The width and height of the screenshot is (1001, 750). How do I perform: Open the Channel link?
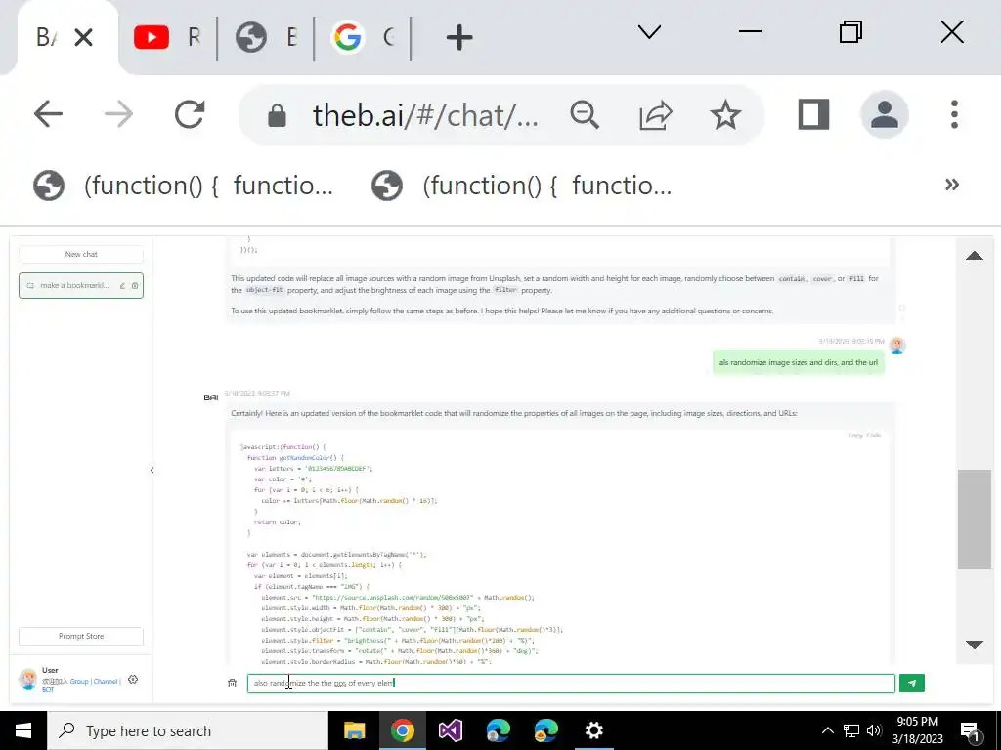pyautogui.click(x=106, y=681)
